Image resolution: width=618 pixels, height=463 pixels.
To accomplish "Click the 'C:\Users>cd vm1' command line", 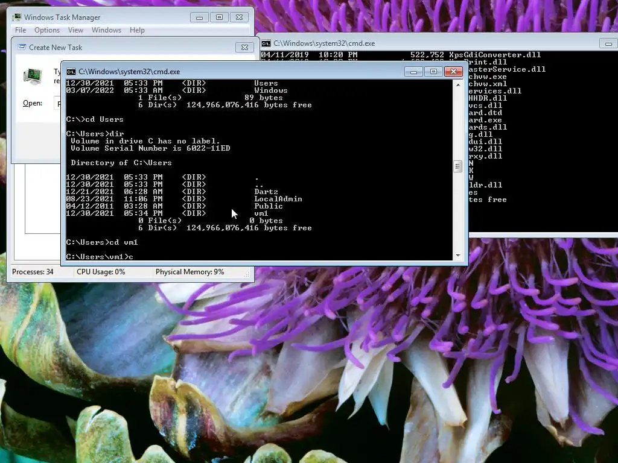I will coord(101,242).
